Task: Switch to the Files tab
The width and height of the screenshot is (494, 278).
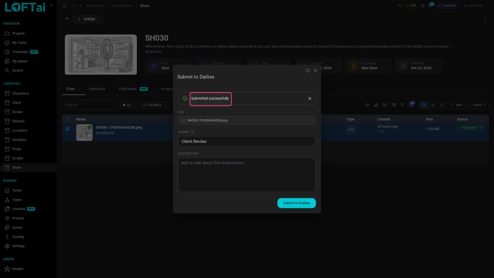Action: pos(71,89)
